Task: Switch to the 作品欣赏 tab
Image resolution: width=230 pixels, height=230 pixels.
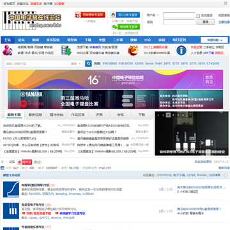Action: [78, 115]
